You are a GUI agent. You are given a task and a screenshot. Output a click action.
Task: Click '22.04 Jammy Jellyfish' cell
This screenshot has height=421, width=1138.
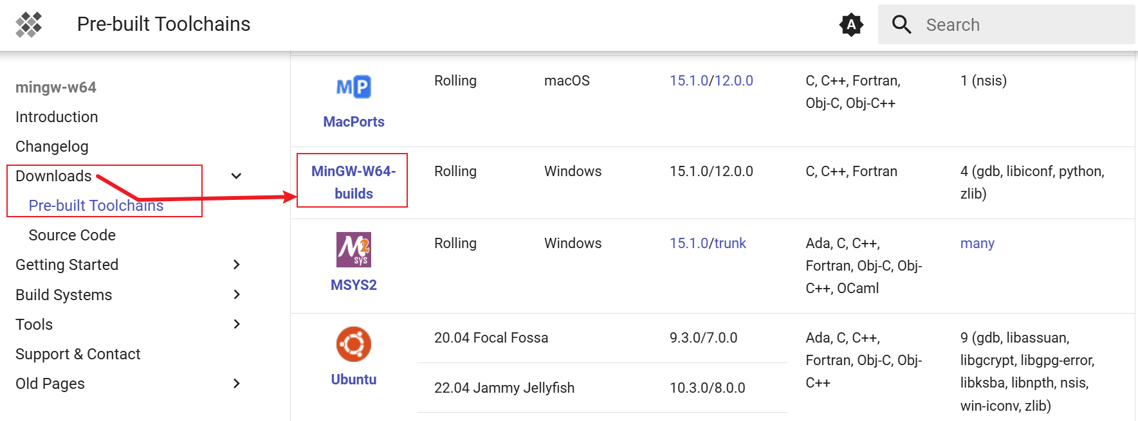click(x=504, y=388)
